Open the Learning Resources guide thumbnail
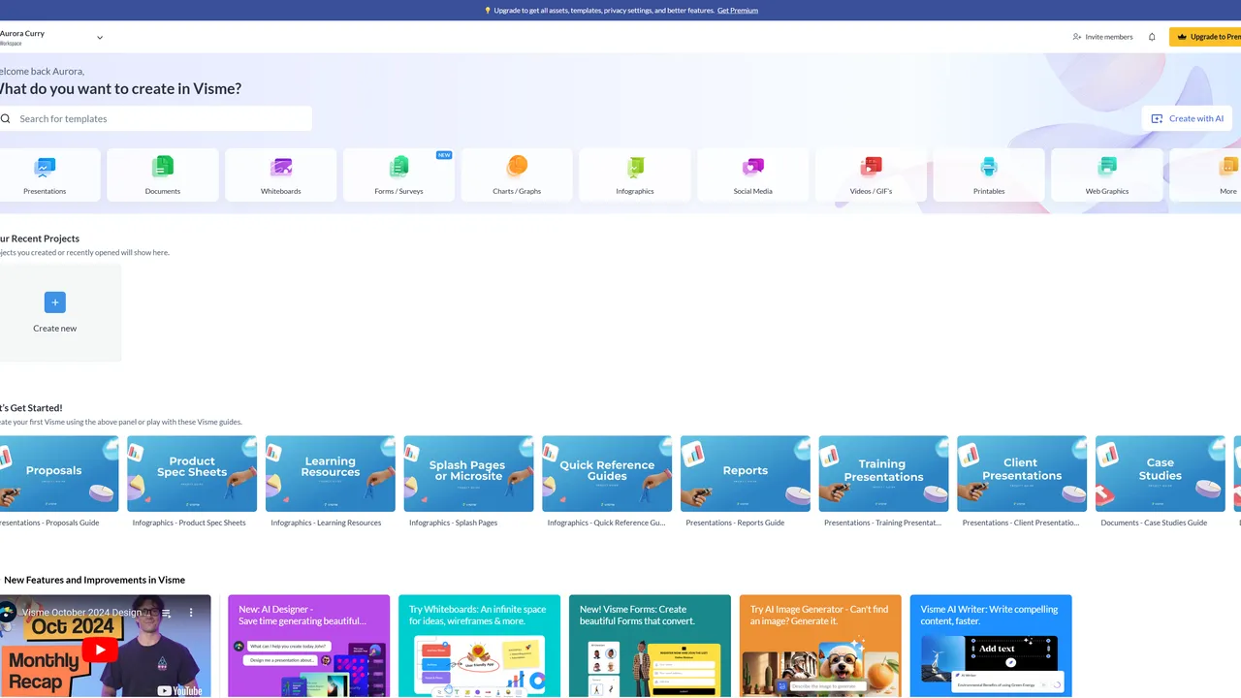1241x698 pixels. pyautogui.click(x=331, y=473)
